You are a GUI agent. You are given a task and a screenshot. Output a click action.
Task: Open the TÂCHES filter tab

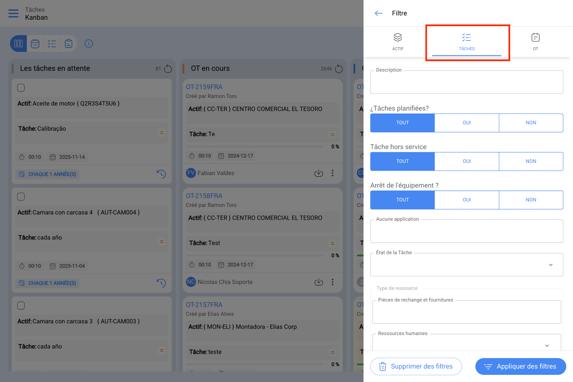tap(467, 42)
